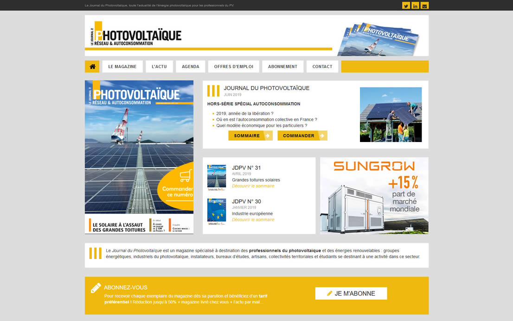Select Agenda in the navigation bar
The height and width of the screenshot is (321, 513).
[x=191, y=67]
